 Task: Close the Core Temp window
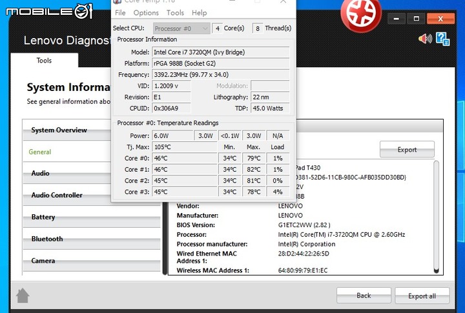(284, 1)
